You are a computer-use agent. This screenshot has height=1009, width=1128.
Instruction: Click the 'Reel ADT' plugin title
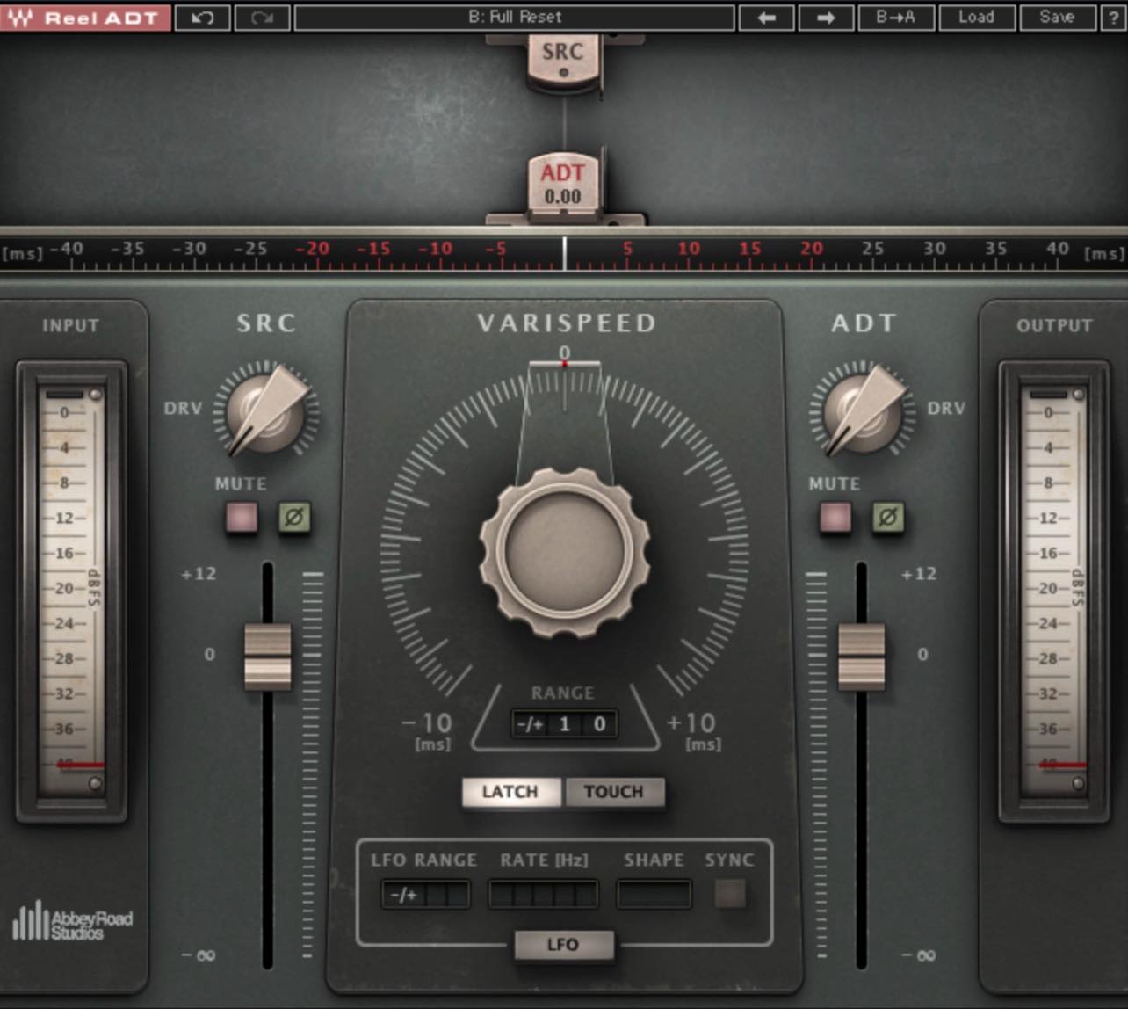tap(101, 18)
